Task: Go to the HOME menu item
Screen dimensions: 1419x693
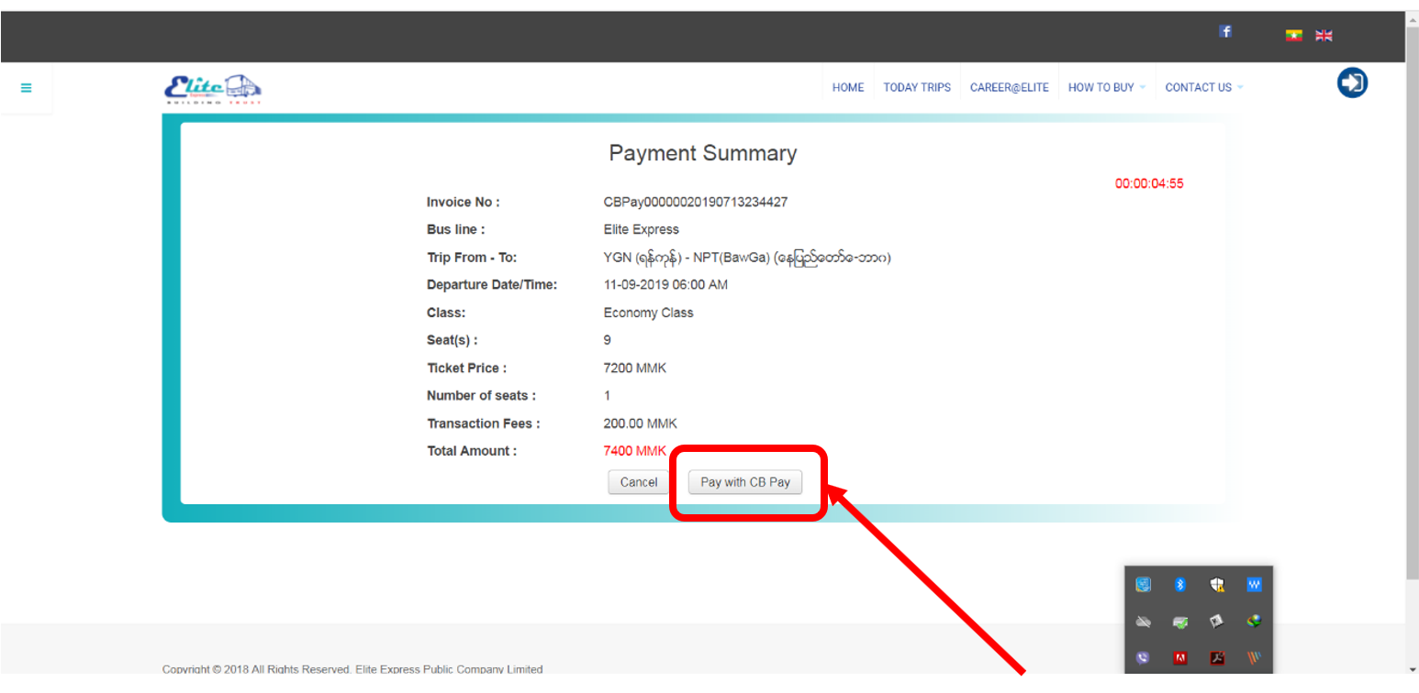Action: [x=847, y=87]
